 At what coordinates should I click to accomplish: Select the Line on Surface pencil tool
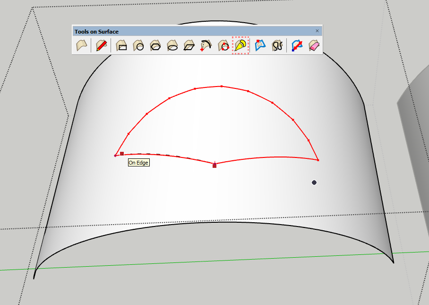101,46
